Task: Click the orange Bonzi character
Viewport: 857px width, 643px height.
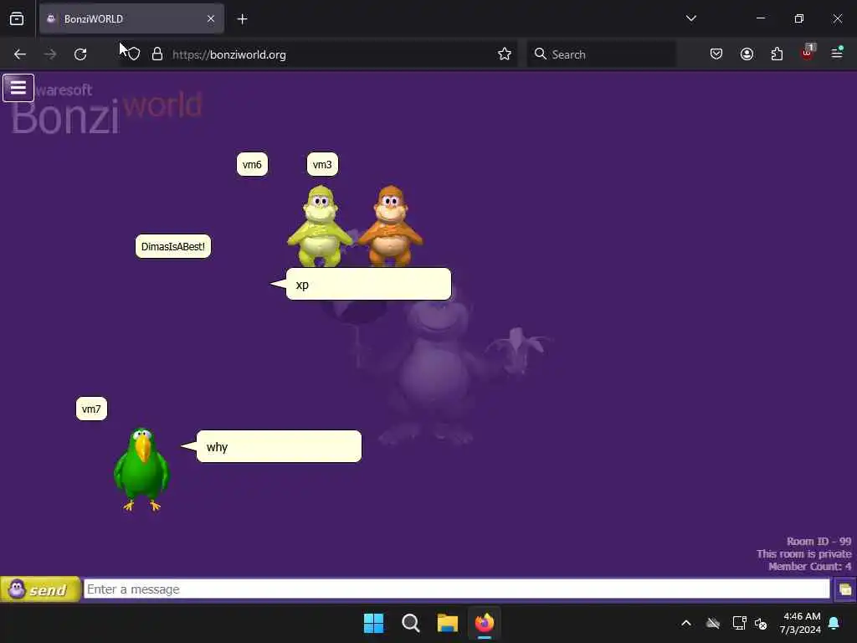Action: pyautogui.click(x=390, y=226)
